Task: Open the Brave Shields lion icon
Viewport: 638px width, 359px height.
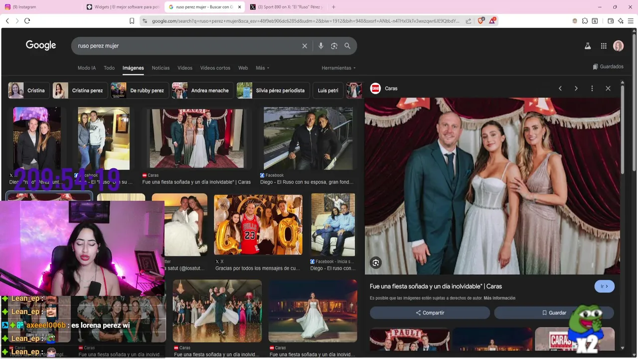Action: [481, 20]
